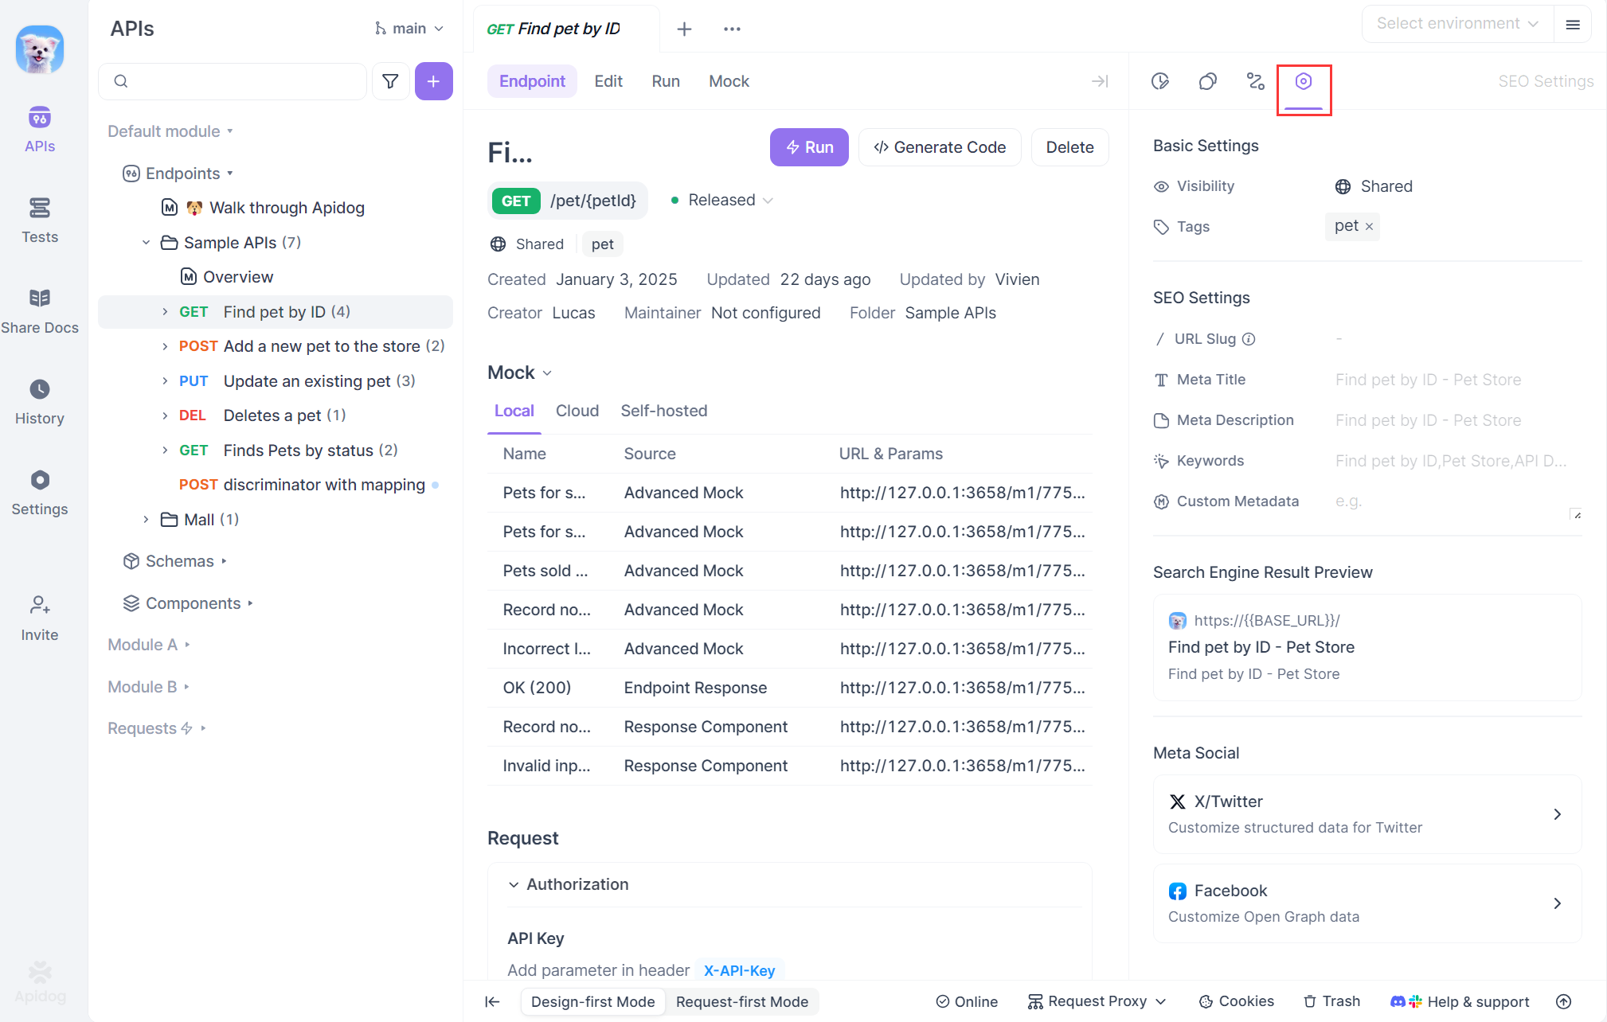Expand the Mall folder

click(146, 519)
